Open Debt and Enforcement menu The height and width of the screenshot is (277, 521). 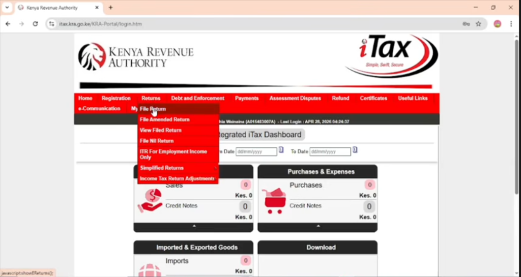tap(198, 98)
